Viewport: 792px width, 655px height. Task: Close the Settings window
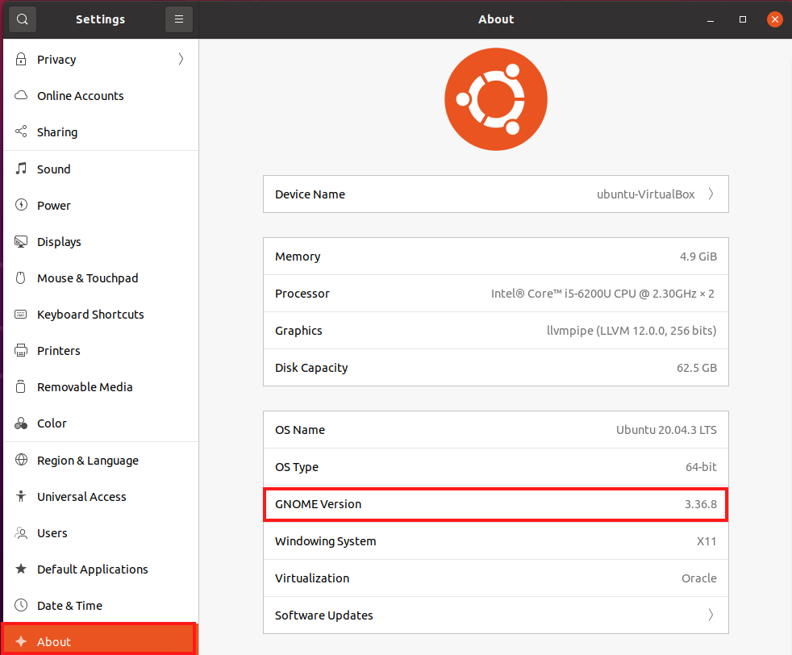774,19
